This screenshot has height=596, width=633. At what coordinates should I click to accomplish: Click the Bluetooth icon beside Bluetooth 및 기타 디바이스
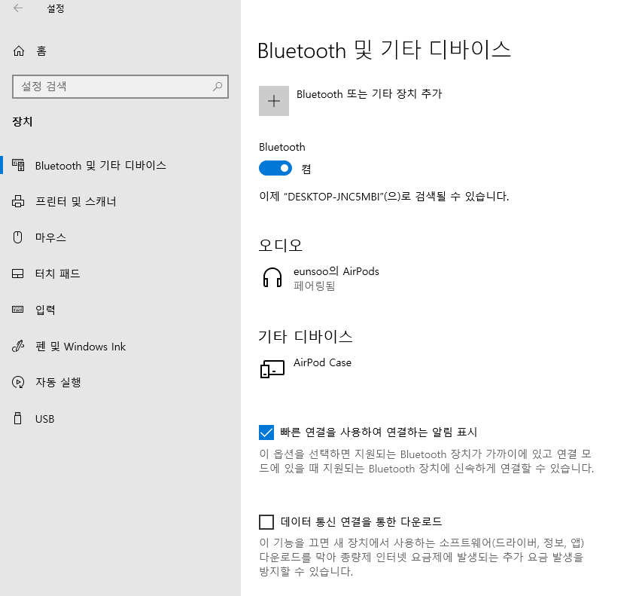click(x=17, y=165)
